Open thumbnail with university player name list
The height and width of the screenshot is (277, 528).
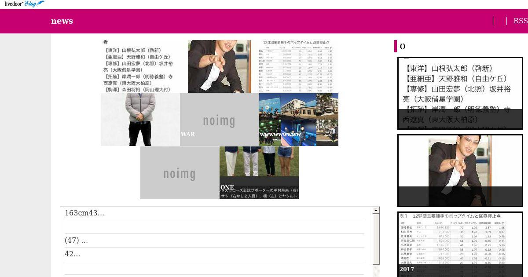click(140, 66)
